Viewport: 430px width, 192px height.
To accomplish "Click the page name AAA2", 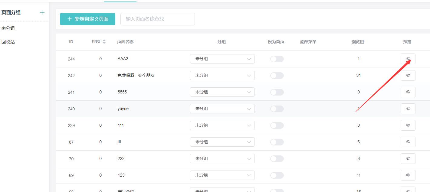I will click(x=123, y=59).
